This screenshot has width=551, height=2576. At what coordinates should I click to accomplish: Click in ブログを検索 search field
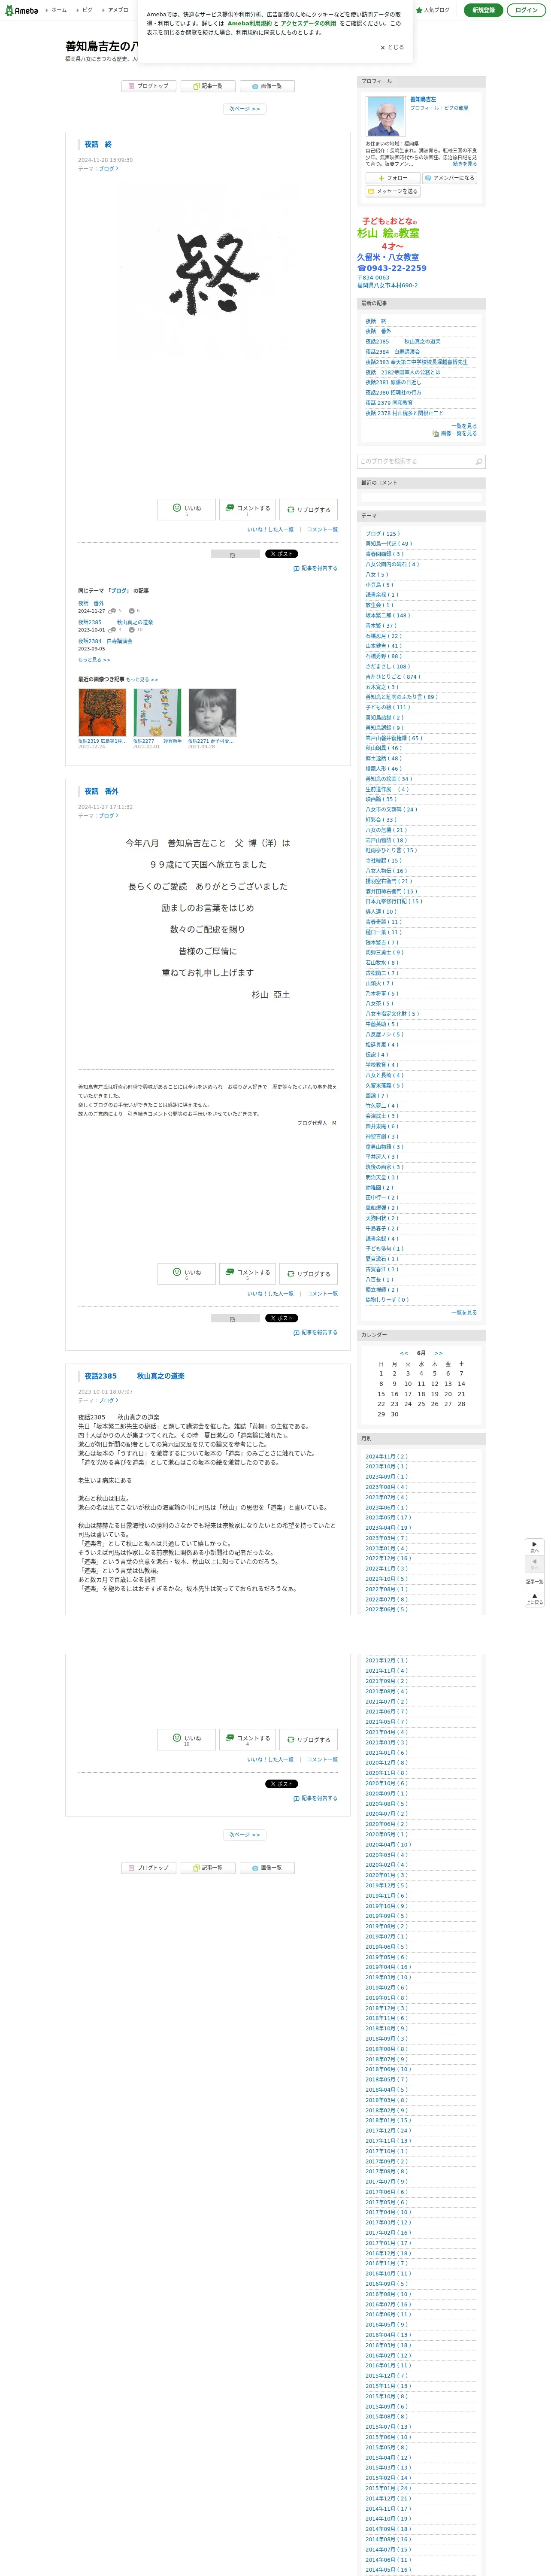(x=414, y=461)
